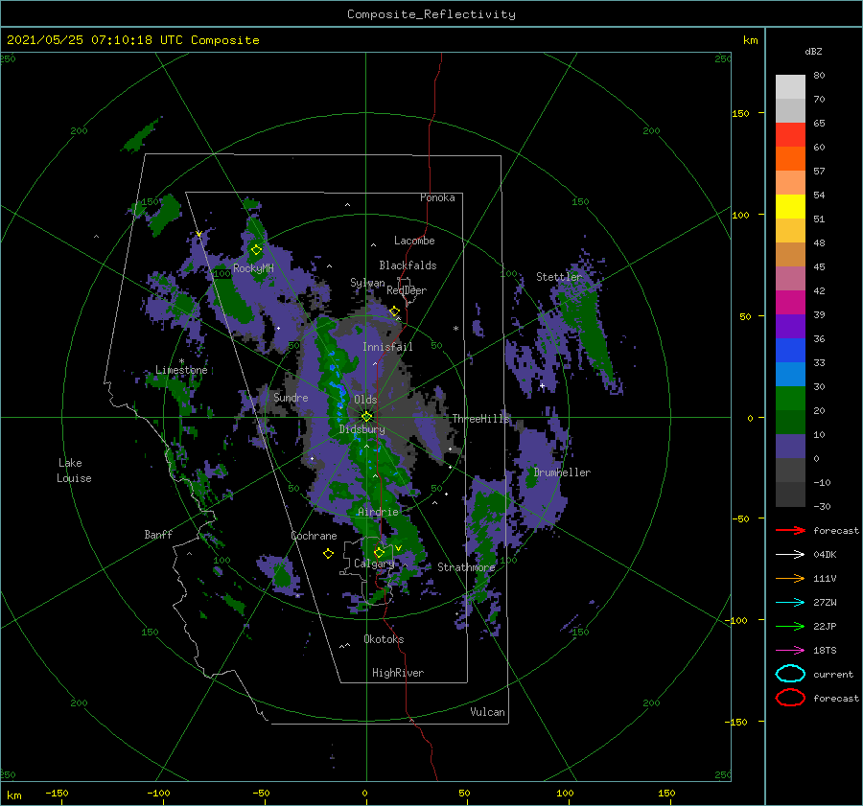Select the yellow diamond marker above the Calgary label
Screen dimensions: 863x806
379,552
